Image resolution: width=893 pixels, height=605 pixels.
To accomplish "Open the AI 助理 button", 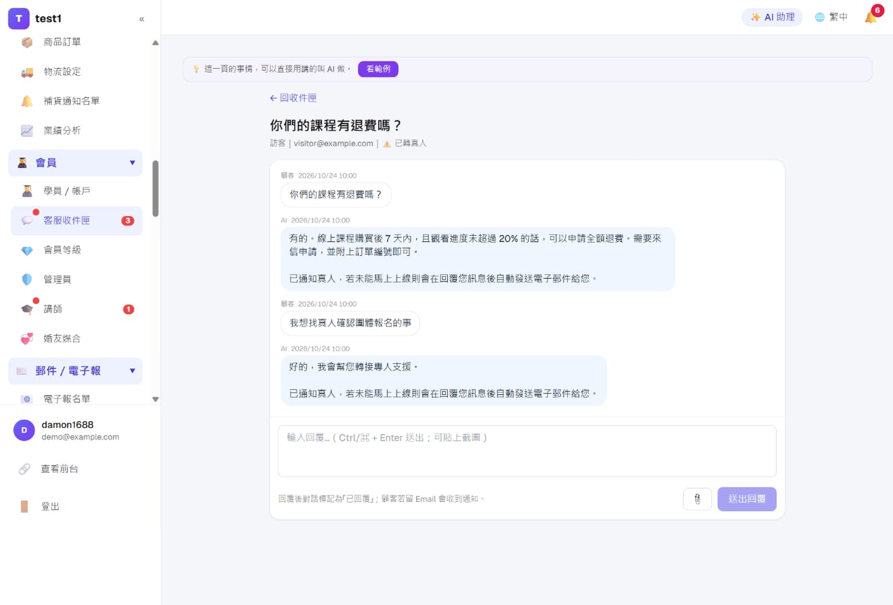I will pos(772,18).
